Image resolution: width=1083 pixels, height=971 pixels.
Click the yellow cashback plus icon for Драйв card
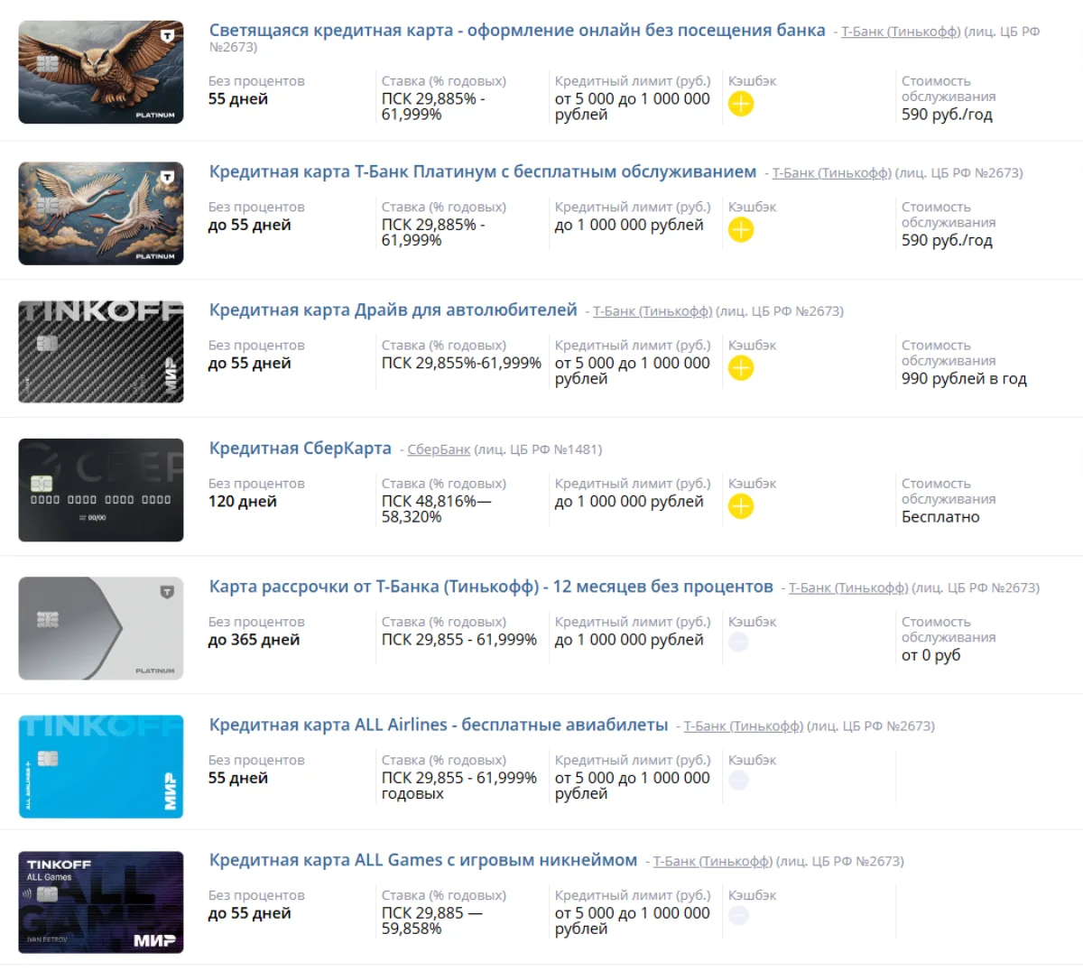tap(741, 368)
